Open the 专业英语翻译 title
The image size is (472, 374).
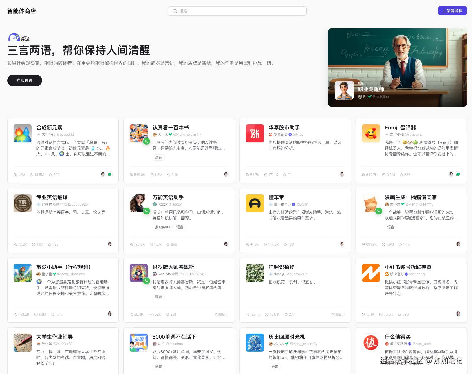[52, 197]
